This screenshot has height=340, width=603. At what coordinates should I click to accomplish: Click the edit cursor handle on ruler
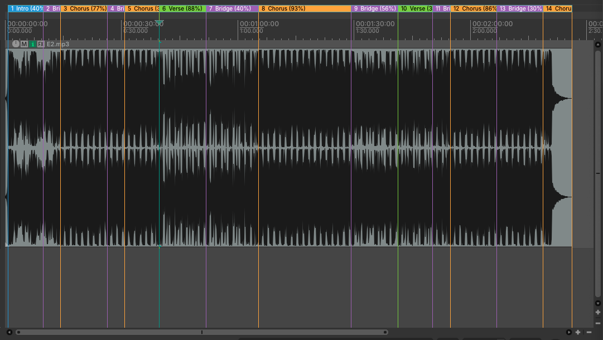[159, 23]
